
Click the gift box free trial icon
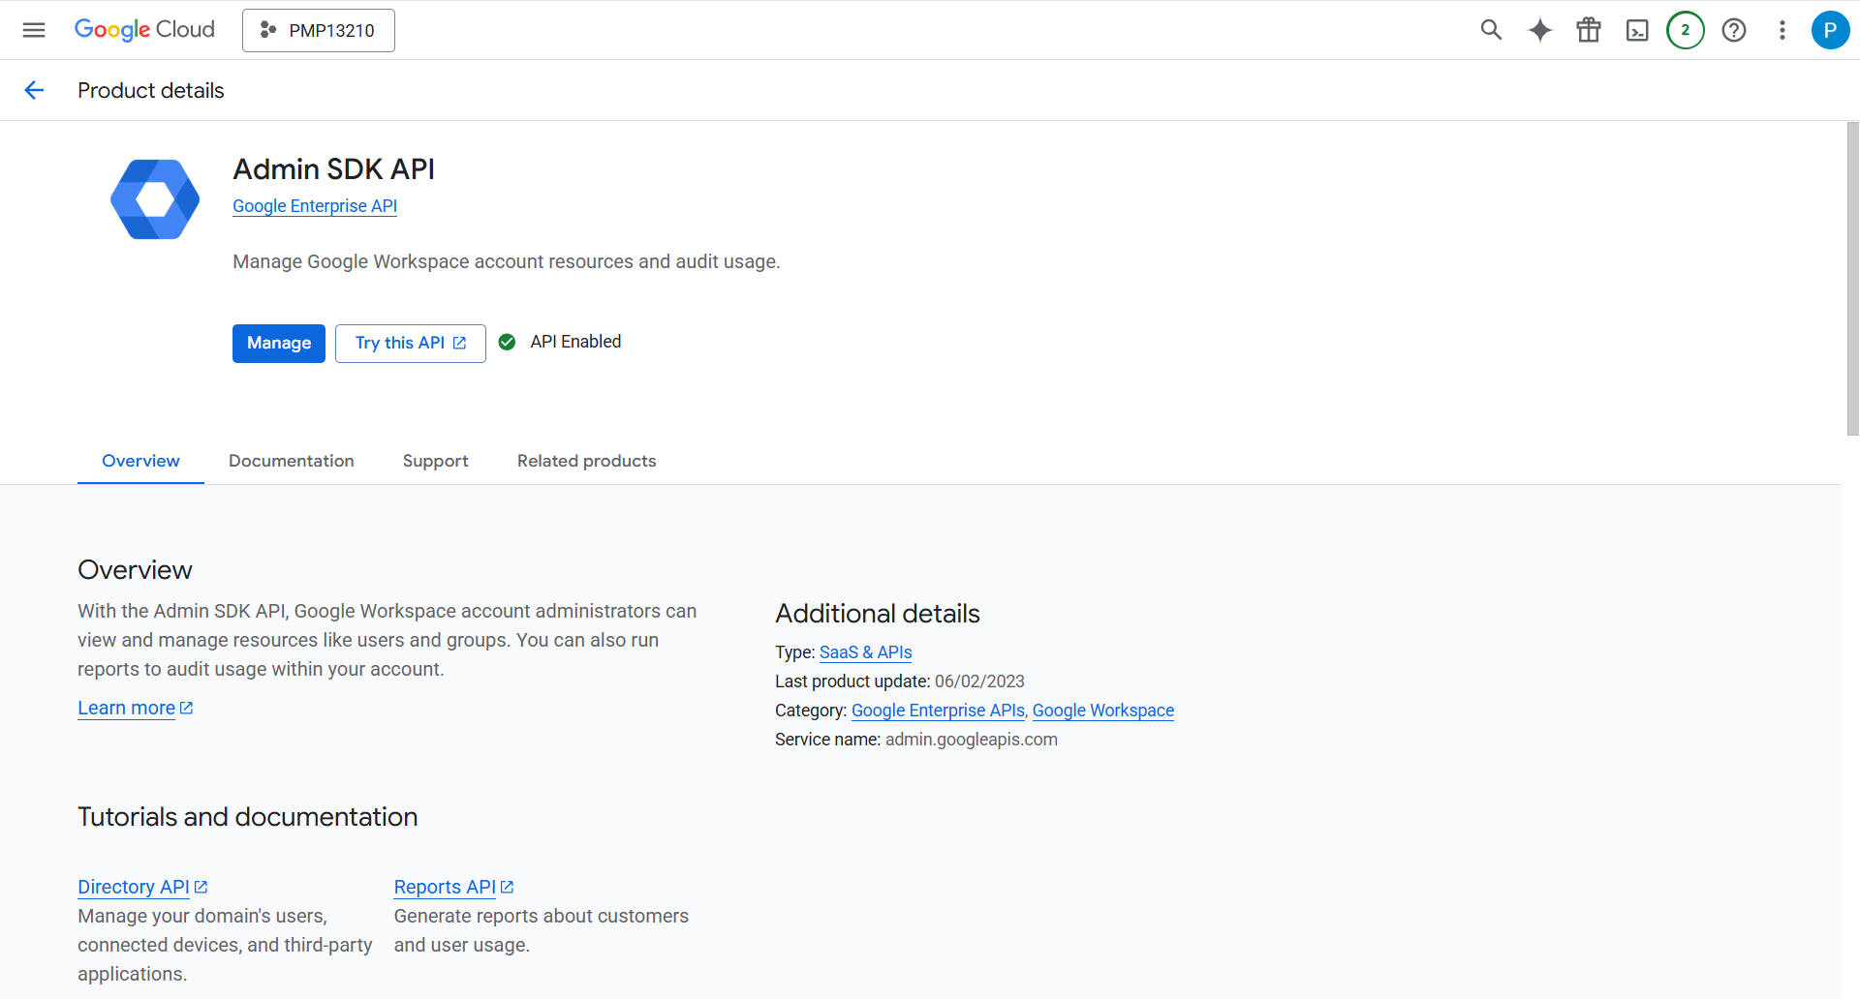pos(1588,30)
